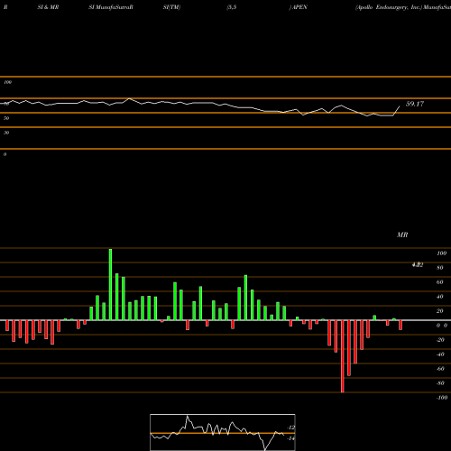Click the SI MunafaSutraR header text
The height and width of the screenshot is (451, 451).
111,7
